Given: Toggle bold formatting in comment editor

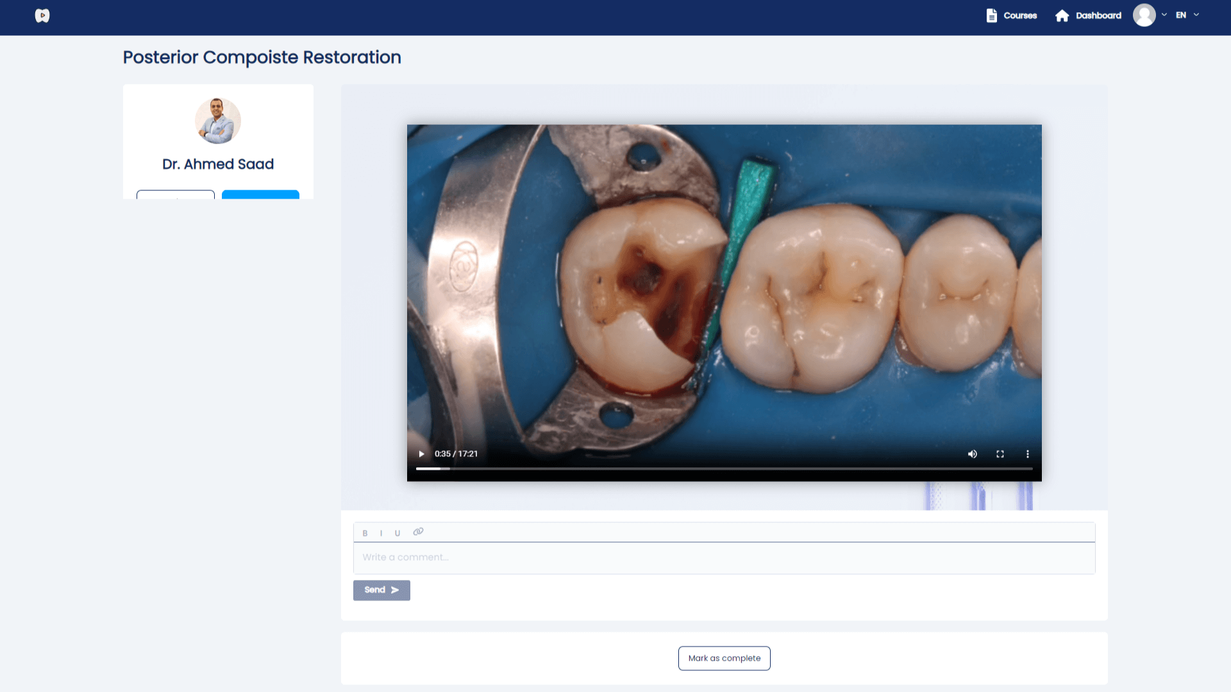Looking at the screenshot, I should pos(365,533).
